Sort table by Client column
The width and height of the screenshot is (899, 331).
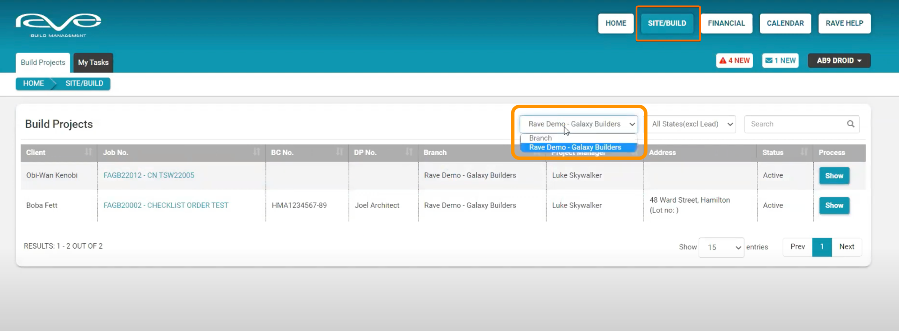tap(88, 152)
